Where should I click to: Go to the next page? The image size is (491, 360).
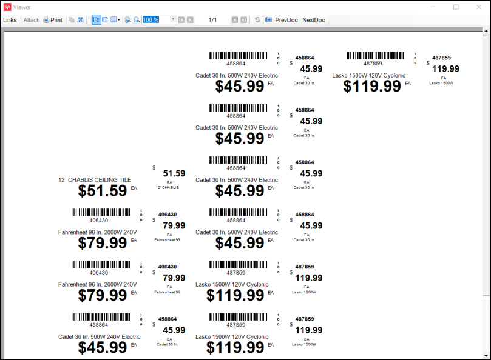click(235, 20)
